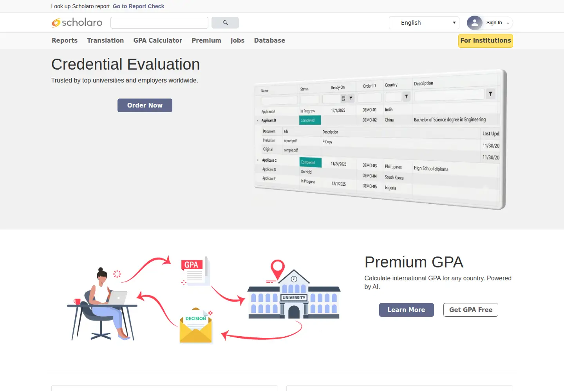The height and width of the screenshot is (391, 564).
Task: Click the Premium GPA heading
Action: coord(414,262)
